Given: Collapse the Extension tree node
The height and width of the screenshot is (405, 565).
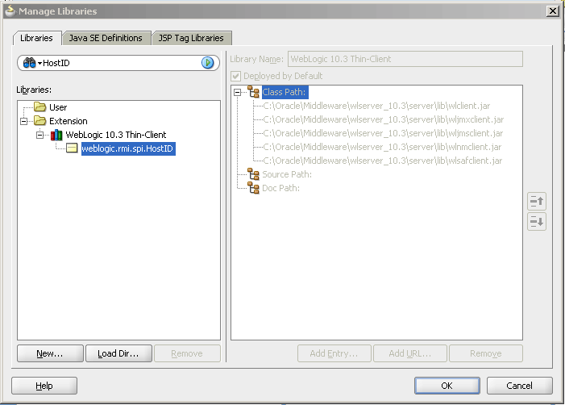Looking at the screenshot, I should tap(24, 121).
